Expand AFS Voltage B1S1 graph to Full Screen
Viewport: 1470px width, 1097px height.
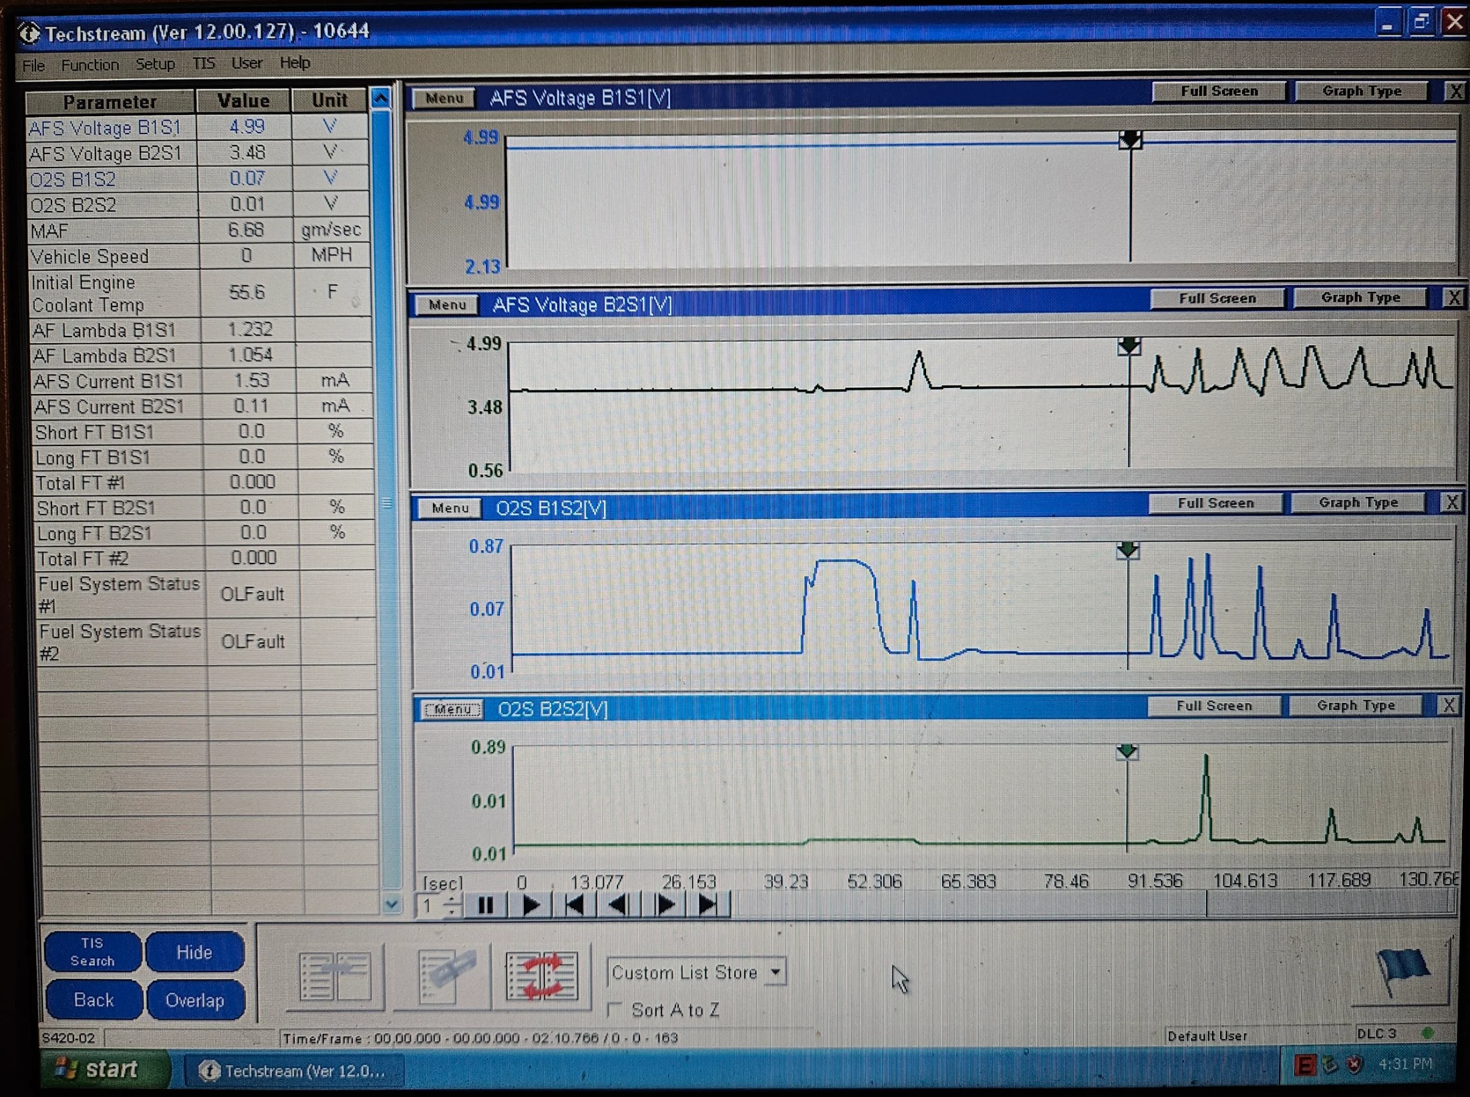[1219, 91]
